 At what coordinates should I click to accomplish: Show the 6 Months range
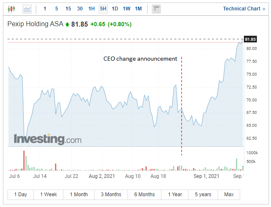[x=144, y=195]
